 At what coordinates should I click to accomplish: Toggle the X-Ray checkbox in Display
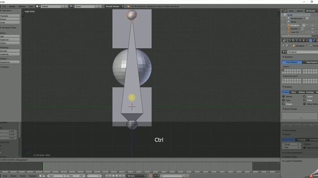click(305, 100)
